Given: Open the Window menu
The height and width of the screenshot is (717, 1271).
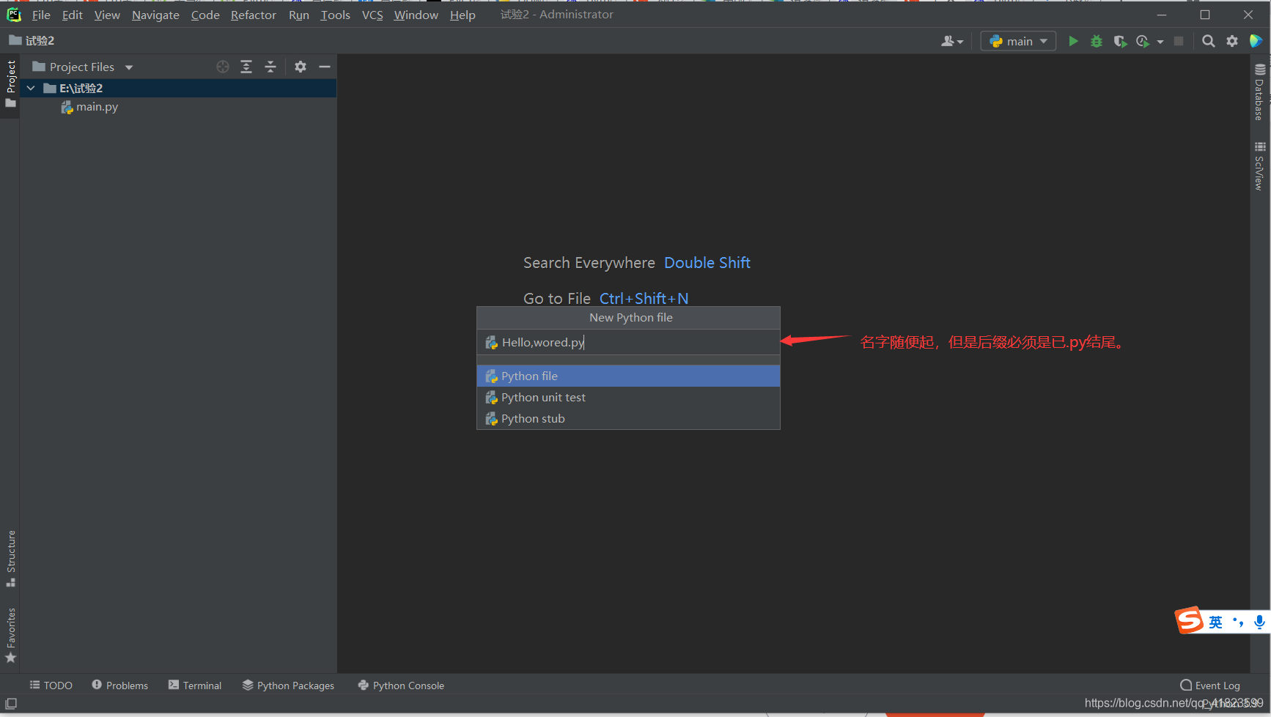Looking at the screenshot, I should [x=416, y=15].
